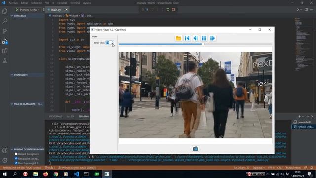
Task: Open the VS Code Search view
Action: click(x=5, y=21)
